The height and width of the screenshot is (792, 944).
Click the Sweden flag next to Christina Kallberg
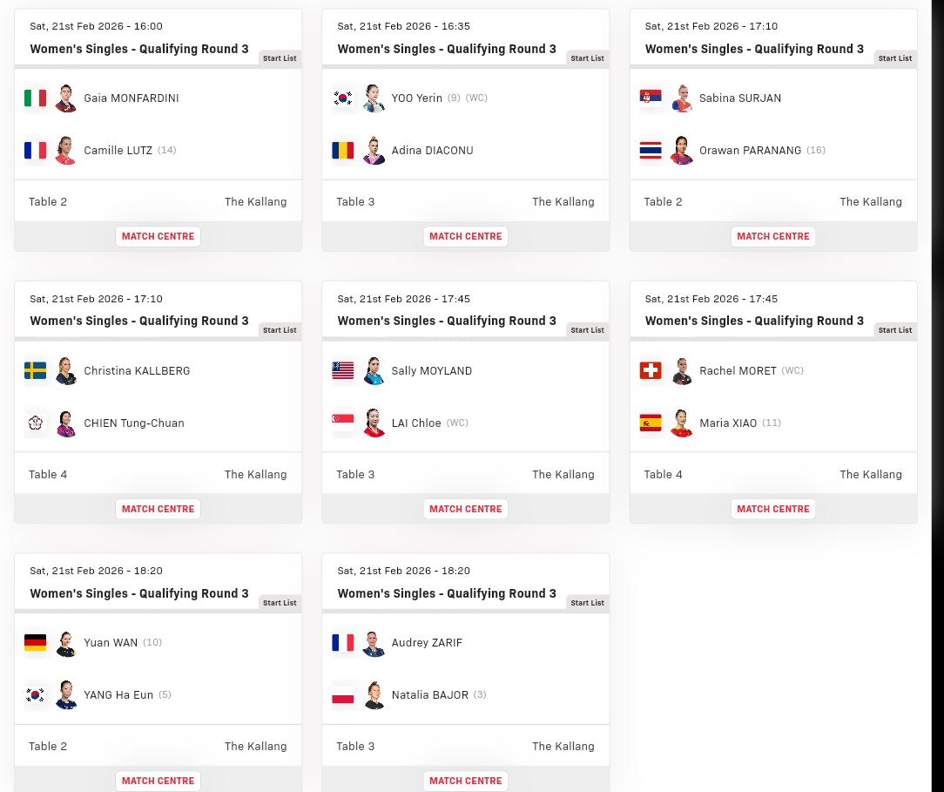click(x=35, y=371)
